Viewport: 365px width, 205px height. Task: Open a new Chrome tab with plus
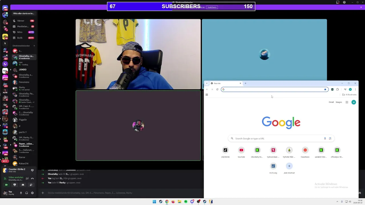click(246, 83)
